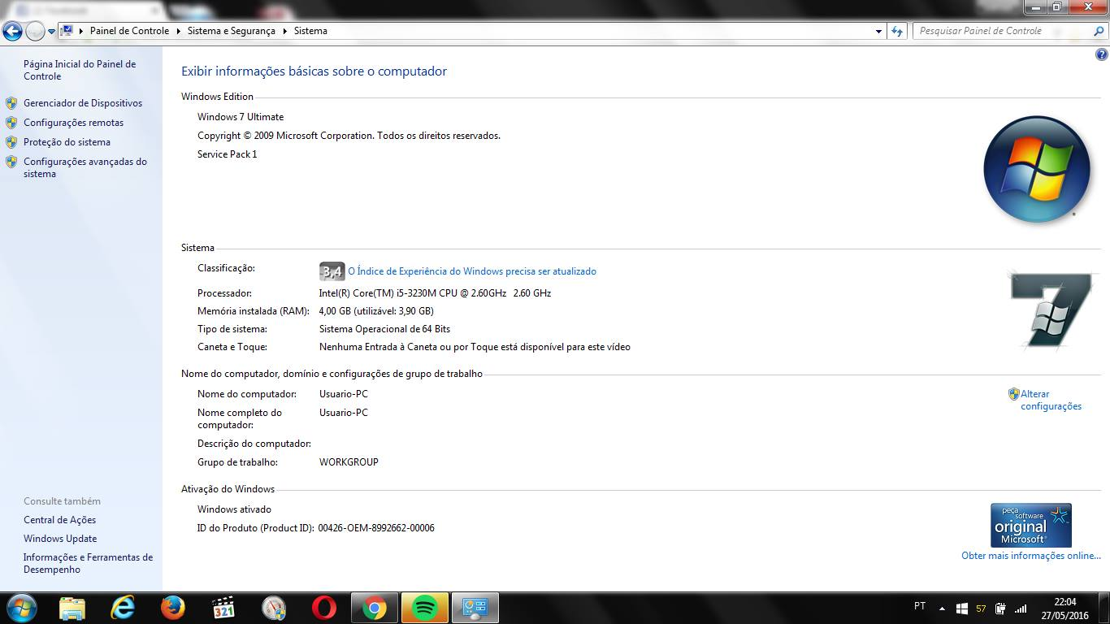This screenshot has width=1110, height=624.
Task: Open the Windows Start menu orb
Action: point(20,608)
